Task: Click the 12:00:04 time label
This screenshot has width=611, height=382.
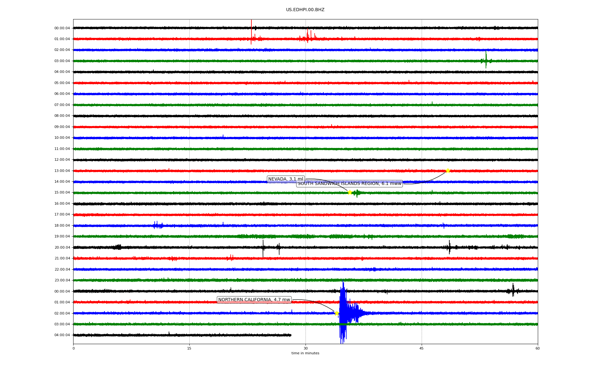Action: pos(62,160)
